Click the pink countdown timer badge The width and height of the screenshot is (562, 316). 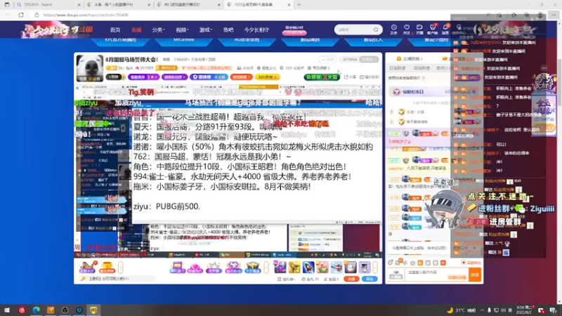(x=294, y=32)
